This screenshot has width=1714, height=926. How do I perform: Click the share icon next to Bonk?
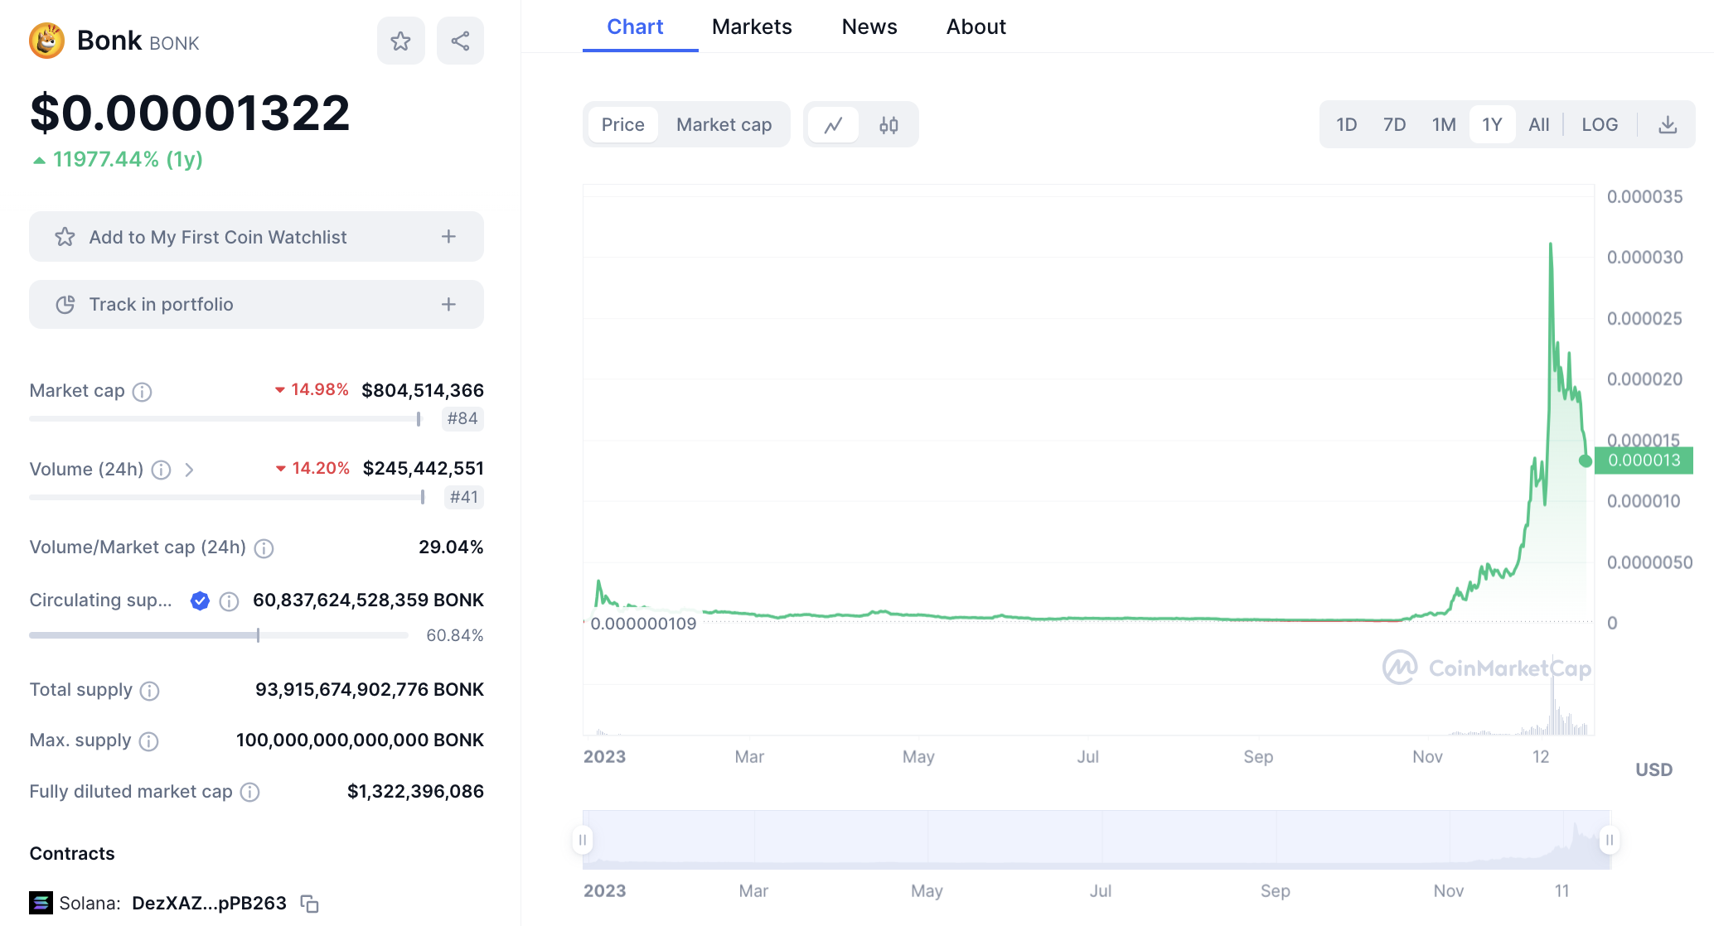coord(460,41)
